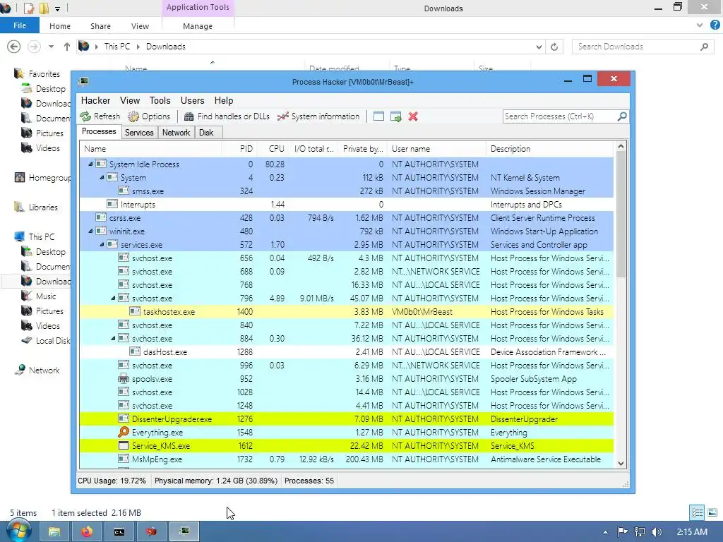This screenshot has width=723, height=542.
Task: Open the Explorer address bar dropdown
Action: coord(539,47)
